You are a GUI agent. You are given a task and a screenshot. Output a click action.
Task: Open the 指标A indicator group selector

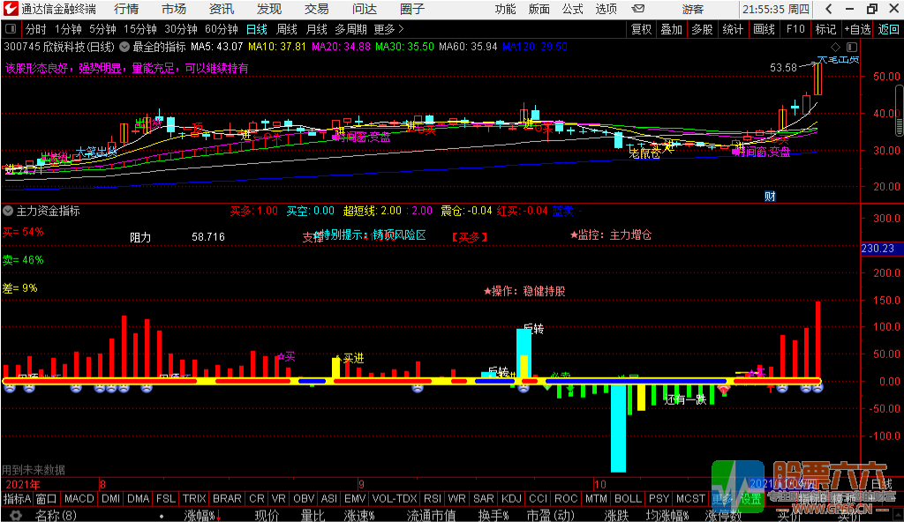(x=18, y=499)
